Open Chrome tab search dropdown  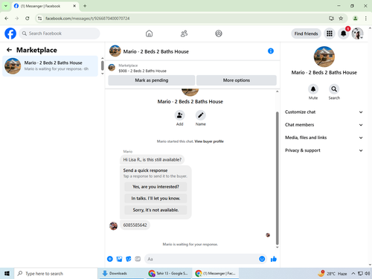6,6
